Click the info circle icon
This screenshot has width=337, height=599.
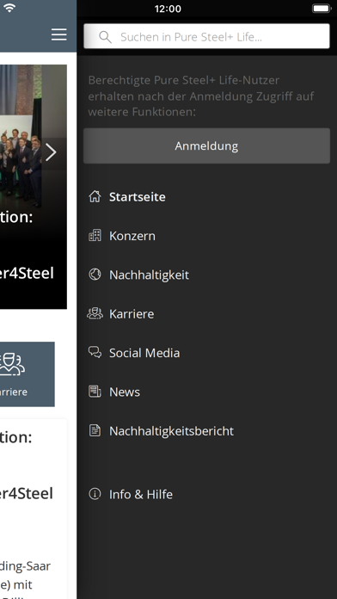click(95, 494)
